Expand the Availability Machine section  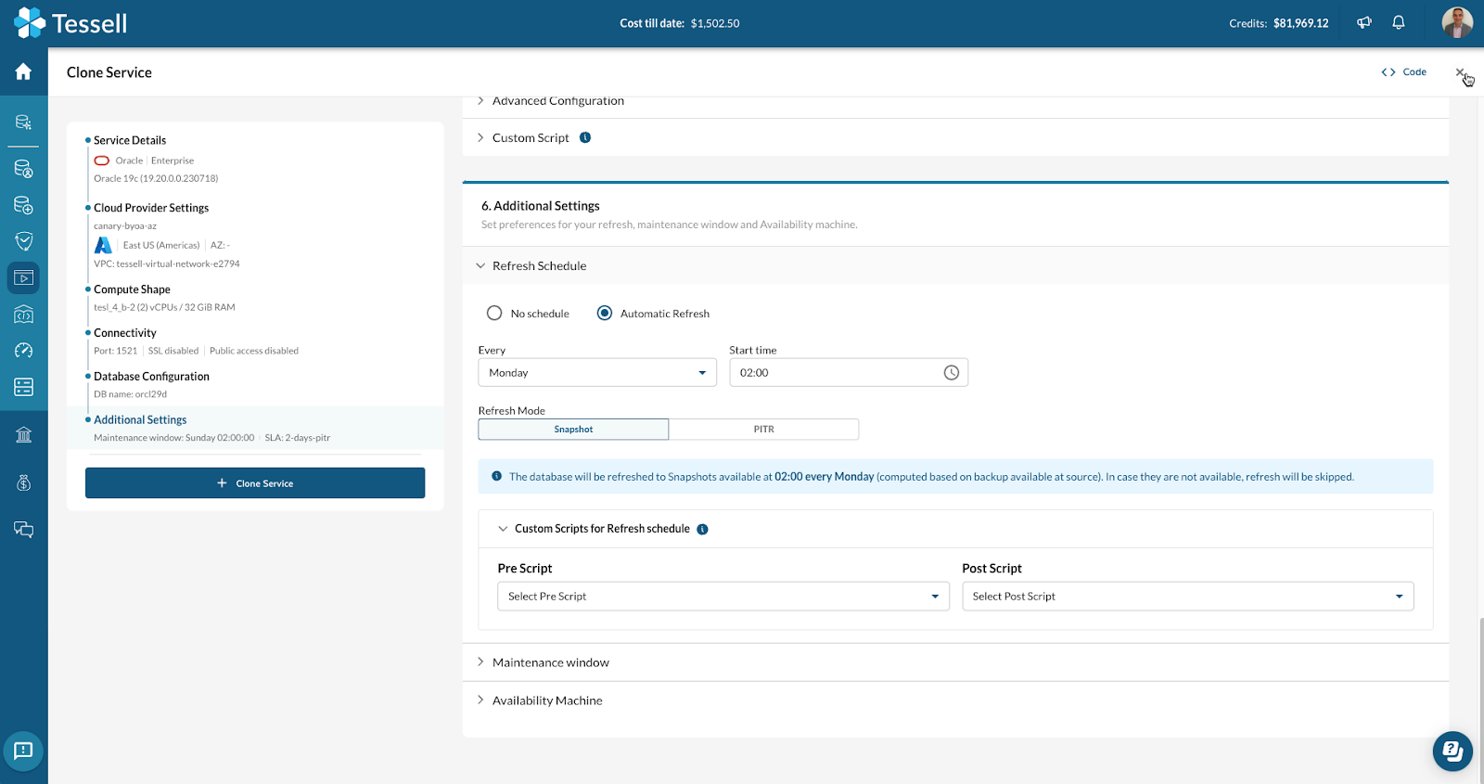click(955, 700)
